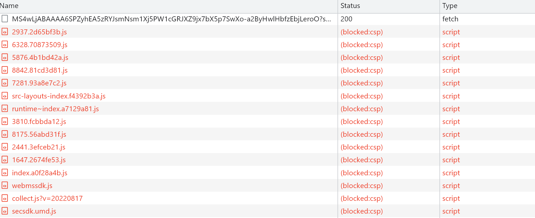Click the icon beside runtime~index.a7129a81.js

(5, 109)
